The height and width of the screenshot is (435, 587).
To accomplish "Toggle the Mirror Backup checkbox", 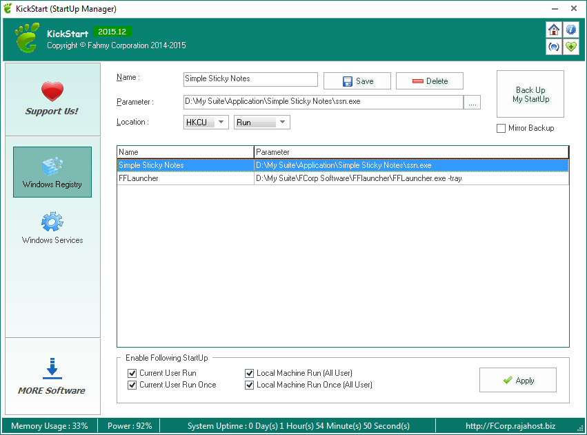I will 501,128.
